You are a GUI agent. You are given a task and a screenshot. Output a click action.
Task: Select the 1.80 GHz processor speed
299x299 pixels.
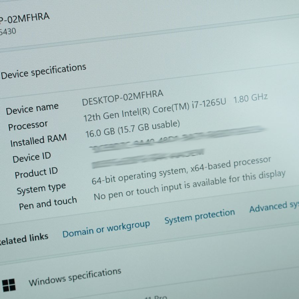coord(250,98)
